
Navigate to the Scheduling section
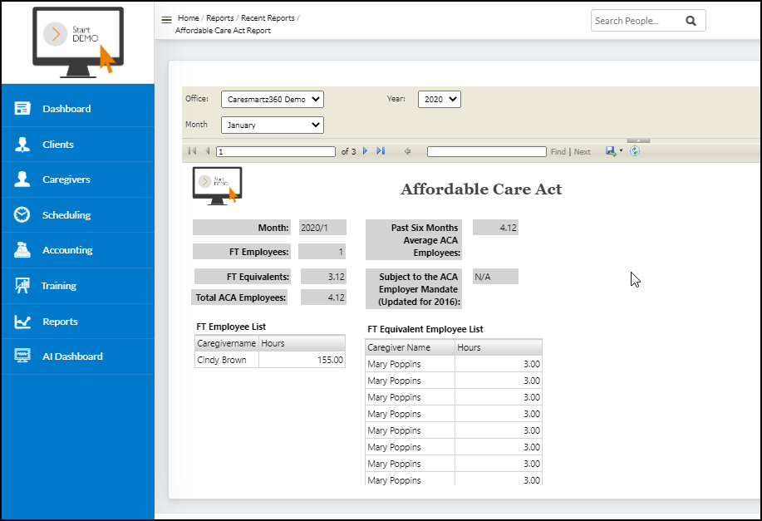[x=67, y=214]
